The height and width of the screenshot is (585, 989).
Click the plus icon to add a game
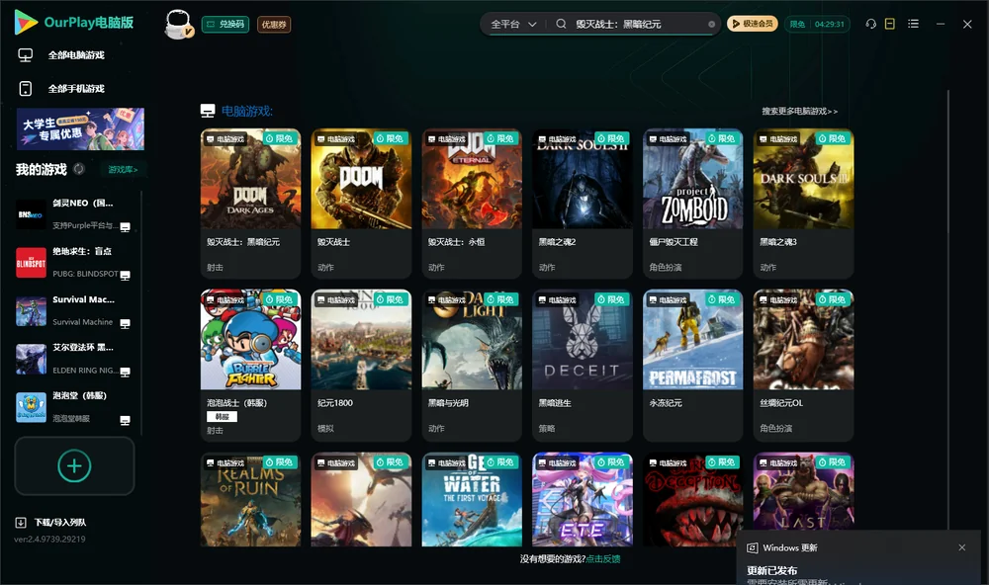pos(74,465)
